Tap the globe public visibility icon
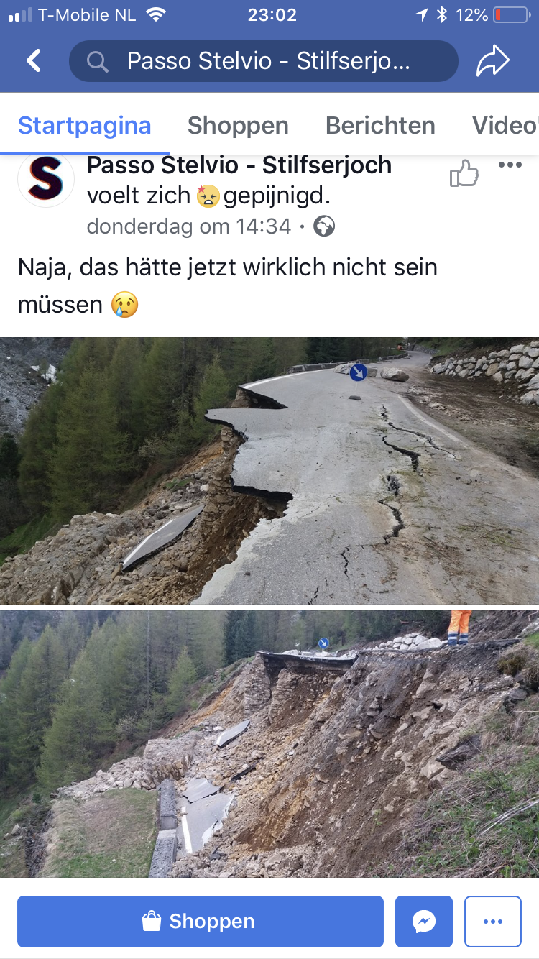Image resolution: width=539 pixels, height=959 pixels. (325, 227)
